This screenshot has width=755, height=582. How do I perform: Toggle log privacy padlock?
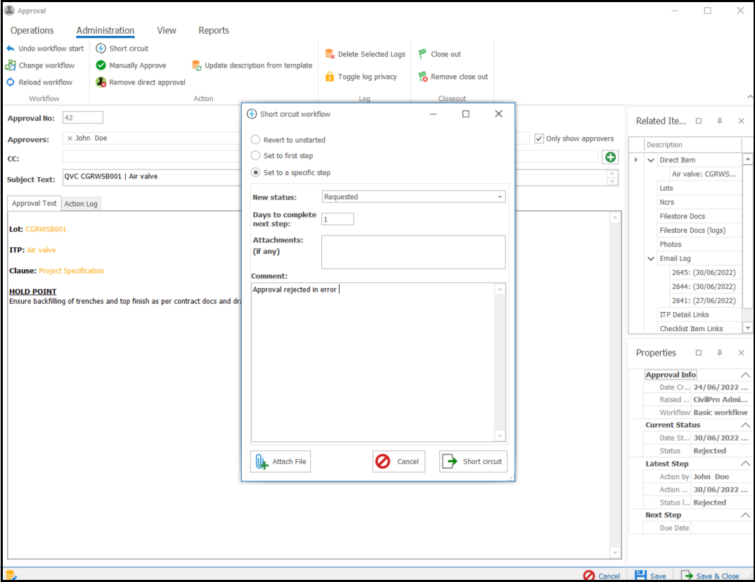click(x=330, y=77)
